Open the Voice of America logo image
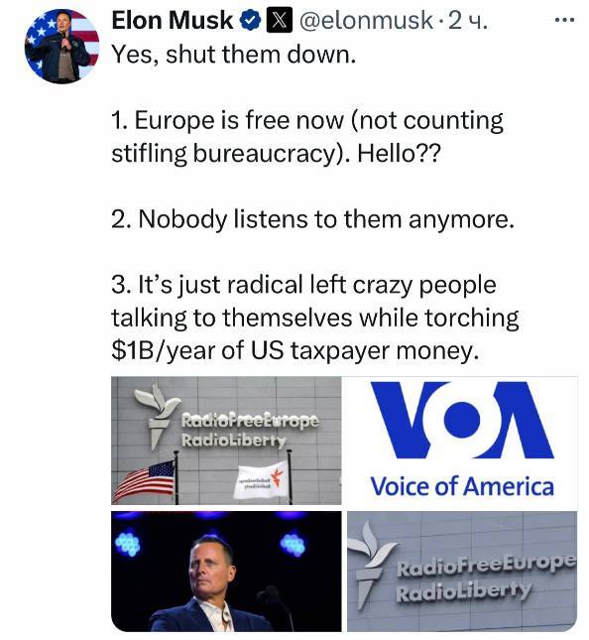This screenshot has height=640, width=589. pos(462,441)
